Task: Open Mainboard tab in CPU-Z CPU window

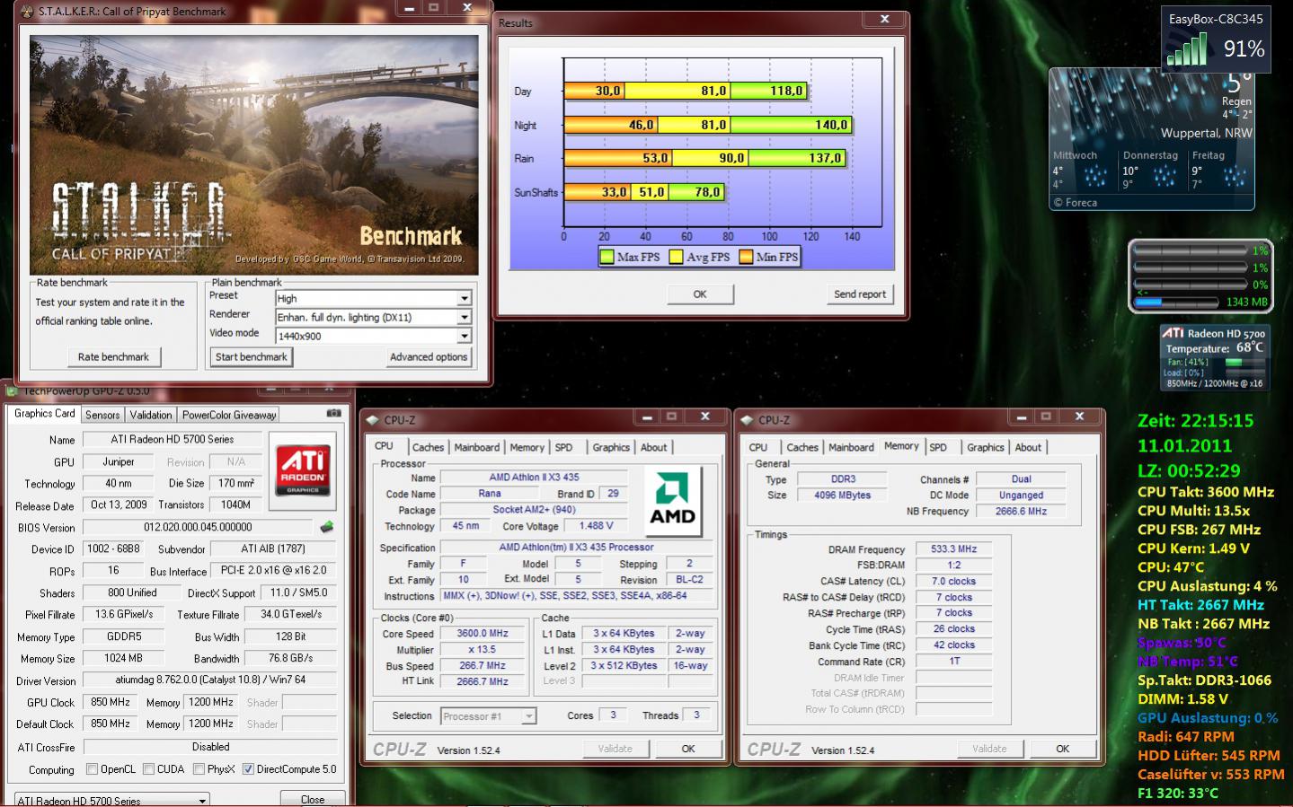Action: click(477, 447)
